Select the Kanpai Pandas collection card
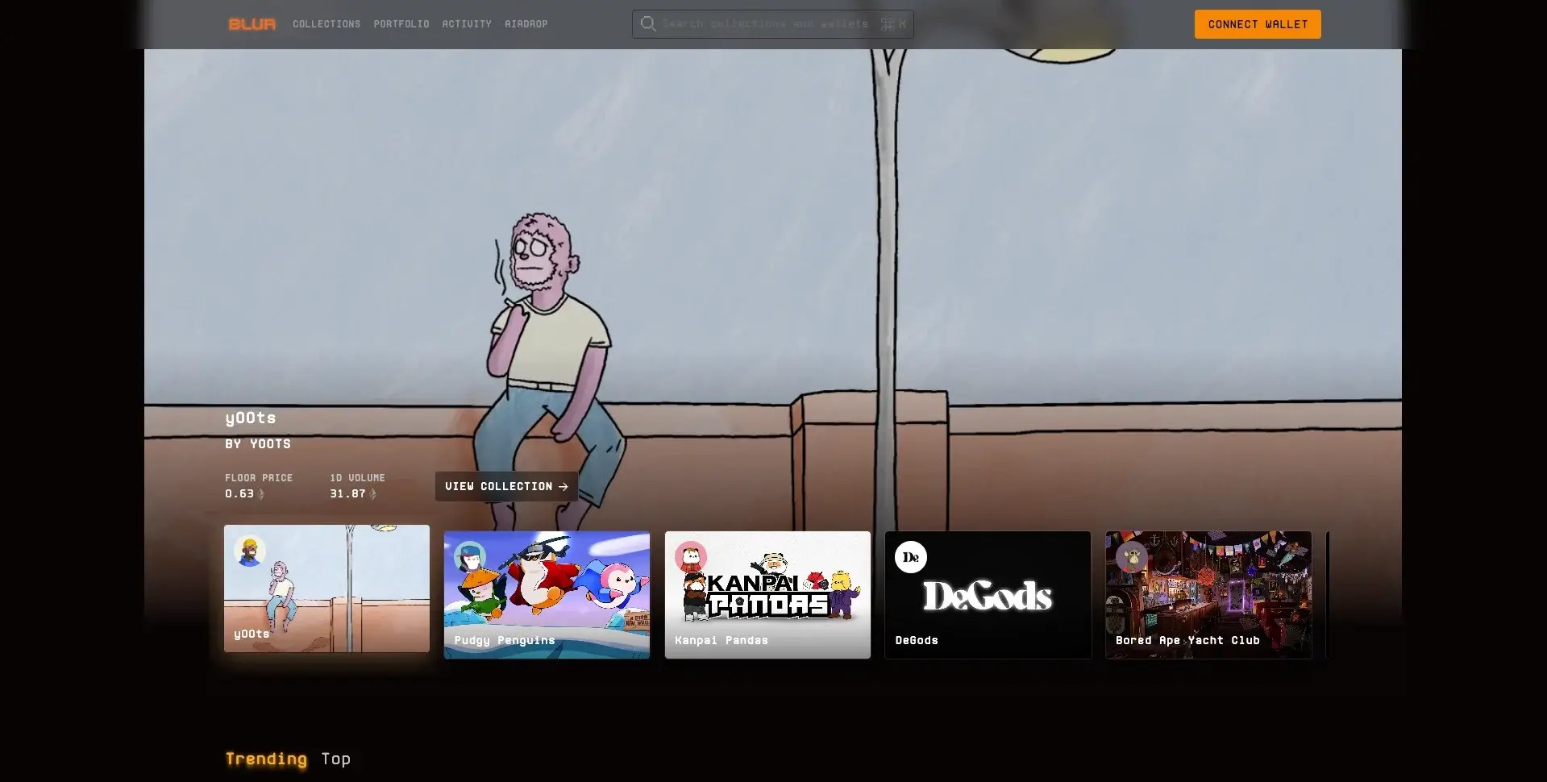This screenshot has width=1547, height=782. [x=767, y=595]
